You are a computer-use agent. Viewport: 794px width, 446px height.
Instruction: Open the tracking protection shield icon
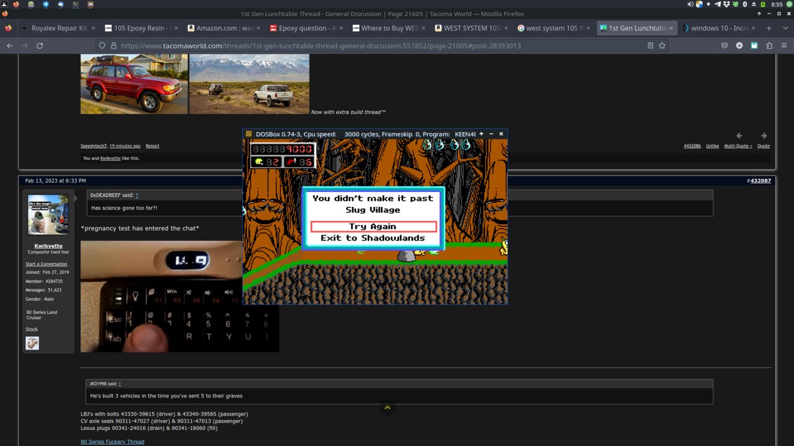pos(102,46)
